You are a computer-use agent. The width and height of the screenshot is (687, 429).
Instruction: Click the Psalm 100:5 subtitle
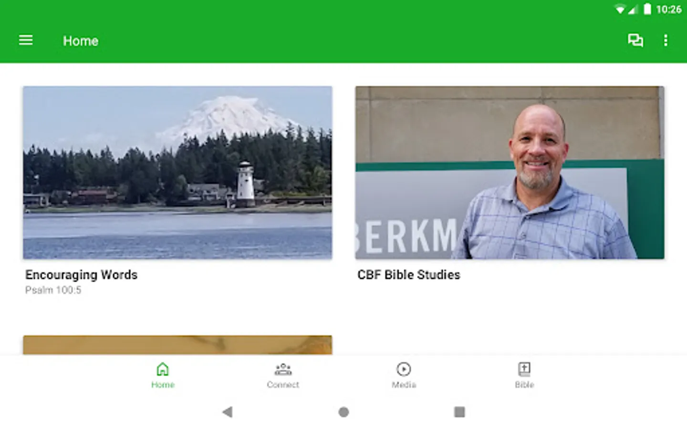53,290
